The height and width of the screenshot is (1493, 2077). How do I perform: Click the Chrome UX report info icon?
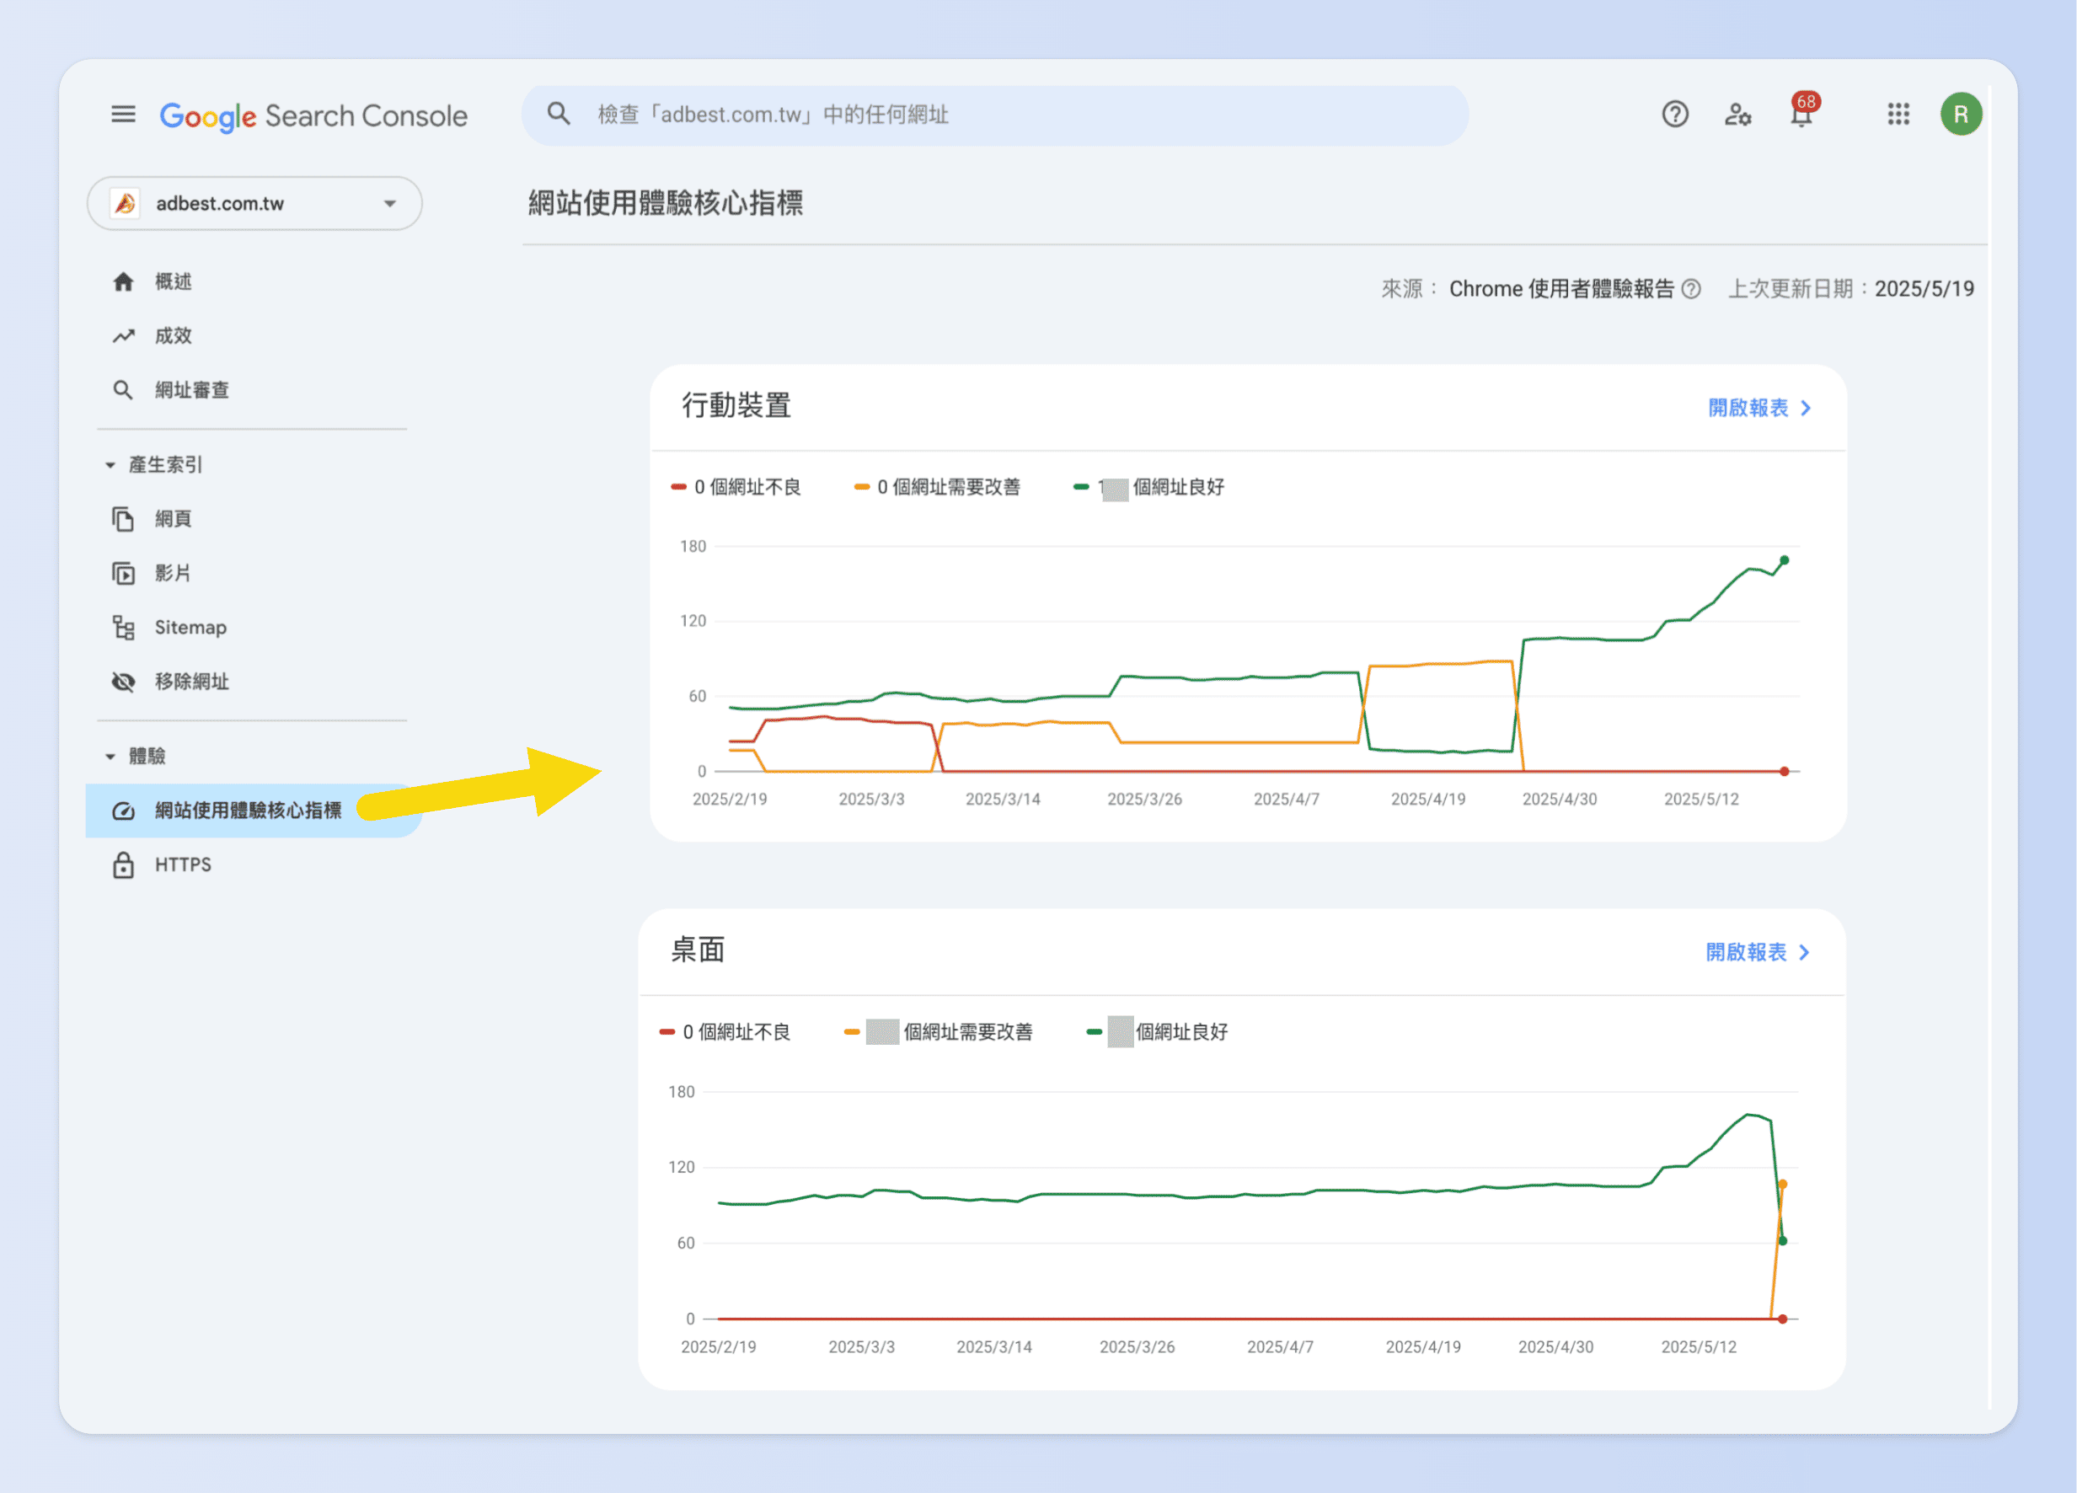pos(1691,290)
